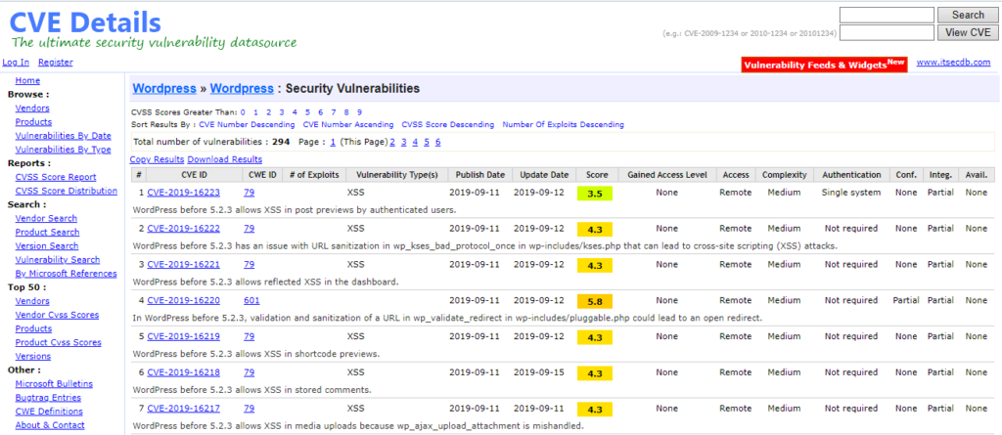Click the Search button
The height and width of the screenshot is (435, 1002).
point(968,15)
